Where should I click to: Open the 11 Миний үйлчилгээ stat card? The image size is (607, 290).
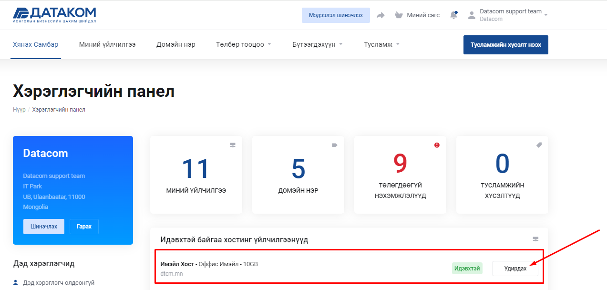point(196,175)
